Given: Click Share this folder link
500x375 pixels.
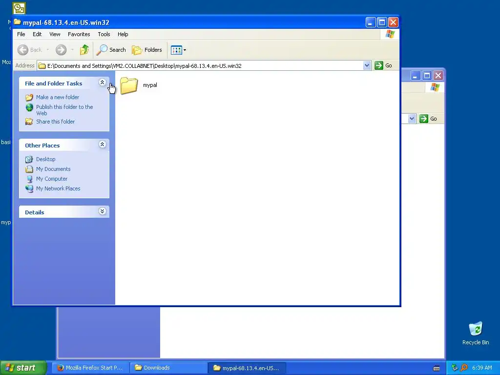Looking at the screenshot, I should pos(56,122).
